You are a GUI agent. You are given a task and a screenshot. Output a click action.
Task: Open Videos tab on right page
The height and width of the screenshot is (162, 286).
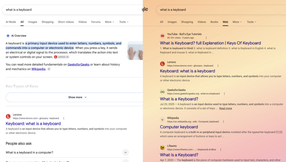tap(202, 22)
